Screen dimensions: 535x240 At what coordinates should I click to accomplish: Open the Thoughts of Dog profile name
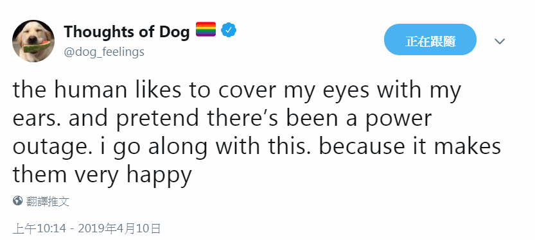(x=127, y=31)
